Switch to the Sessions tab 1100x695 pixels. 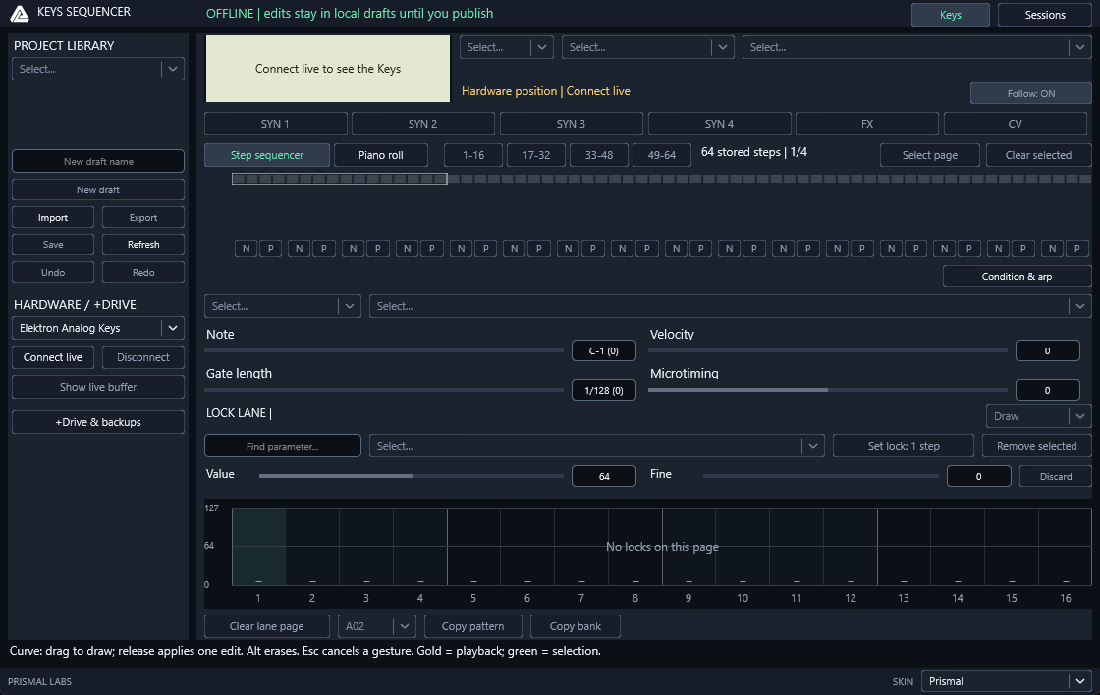pos(1045,15)
